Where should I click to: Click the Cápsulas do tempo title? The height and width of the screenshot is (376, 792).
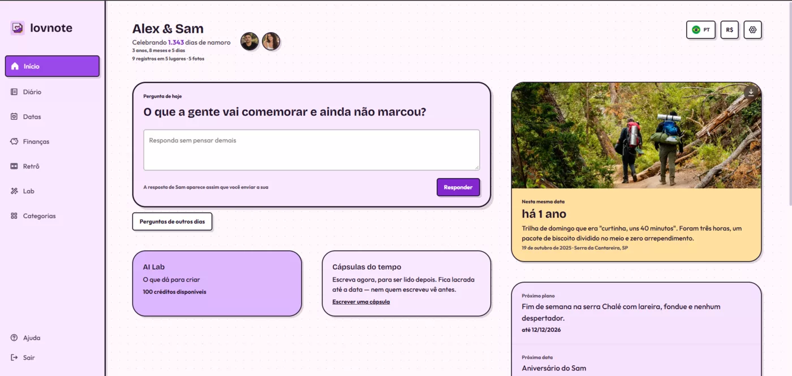(x=367, y=267)
